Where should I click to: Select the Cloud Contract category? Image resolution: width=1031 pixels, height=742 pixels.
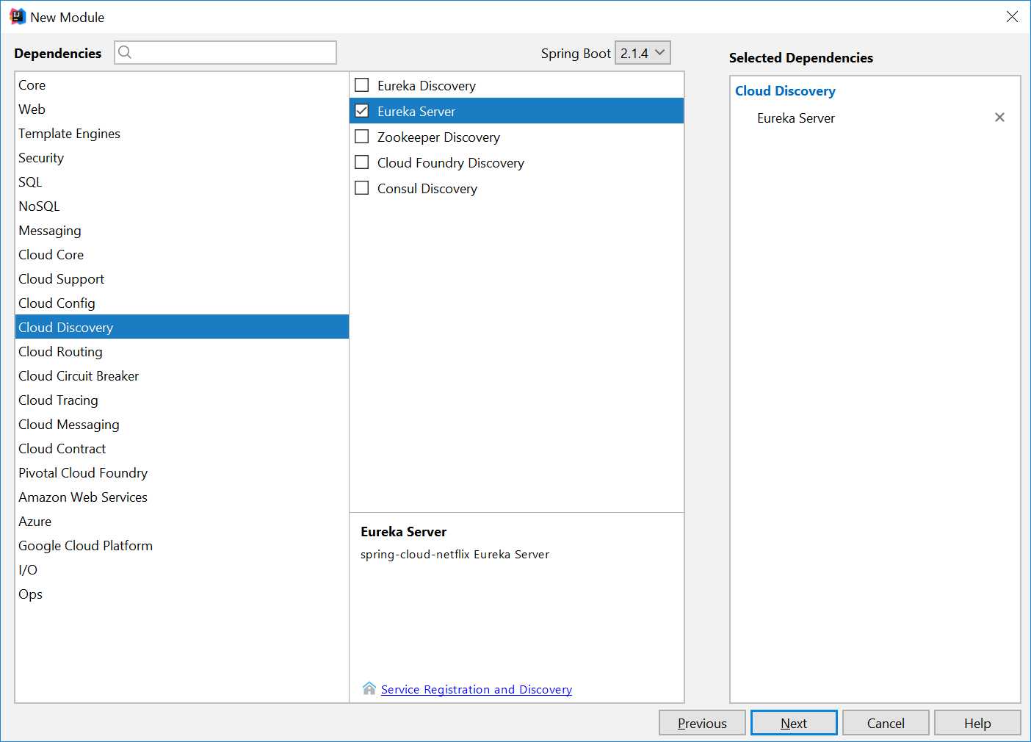point(182,449)
